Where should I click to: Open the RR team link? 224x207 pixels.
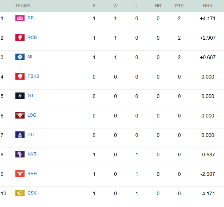[x=30, y=18]
